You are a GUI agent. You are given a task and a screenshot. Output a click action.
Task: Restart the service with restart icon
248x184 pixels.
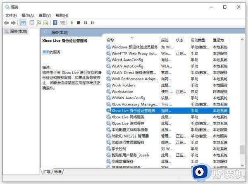[93, 23]
